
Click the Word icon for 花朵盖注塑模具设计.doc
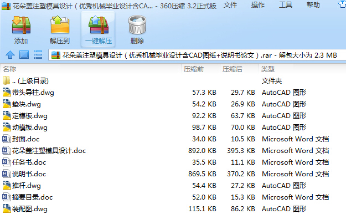tap(7, 150)
